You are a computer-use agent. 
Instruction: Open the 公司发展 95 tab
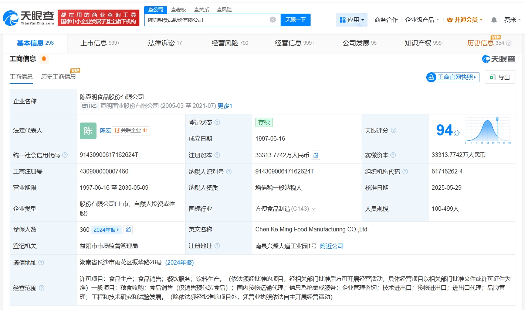pos(360,43)
